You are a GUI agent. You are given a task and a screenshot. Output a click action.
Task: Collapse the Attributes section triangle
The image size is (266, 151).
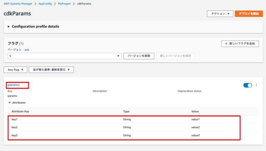[x=10, y=103]
